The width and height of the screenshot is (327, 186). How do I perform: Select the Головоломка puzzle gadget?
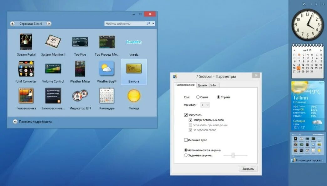(26, 98)
